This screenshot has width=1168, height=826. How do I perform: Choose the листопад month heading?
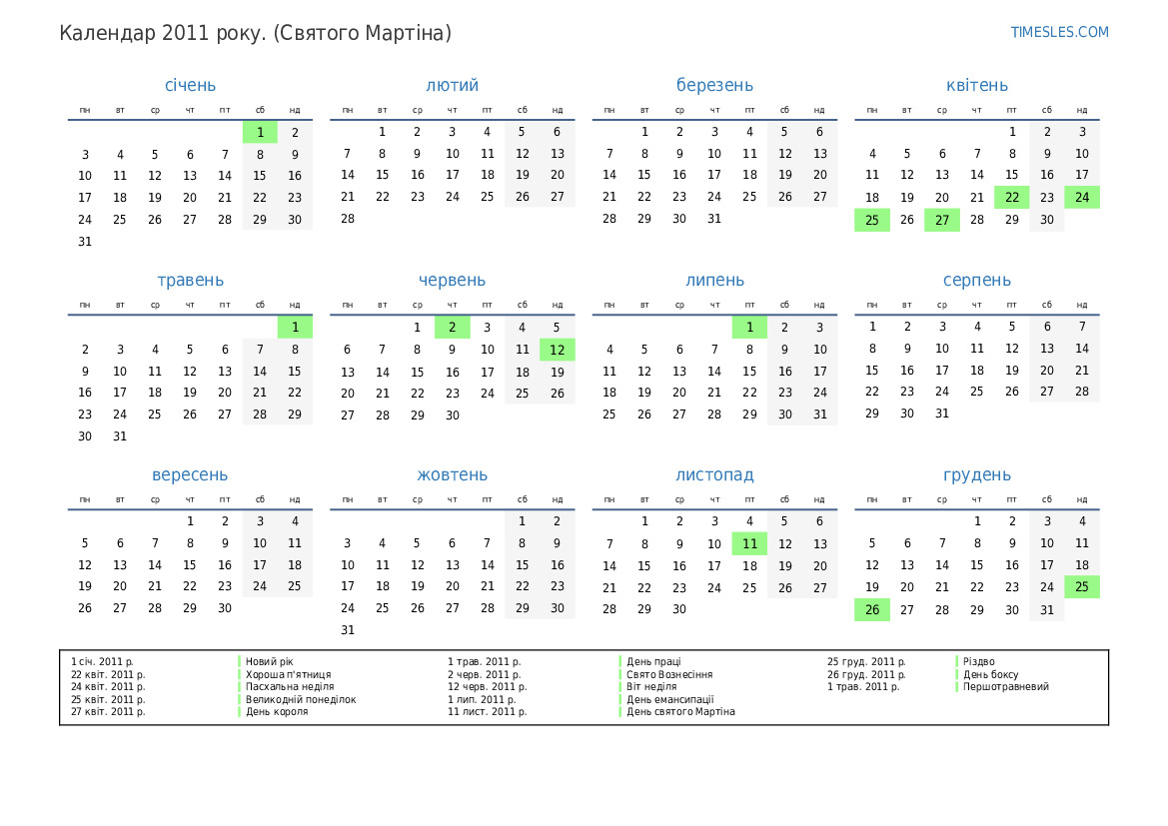click(x=714, y=474)
